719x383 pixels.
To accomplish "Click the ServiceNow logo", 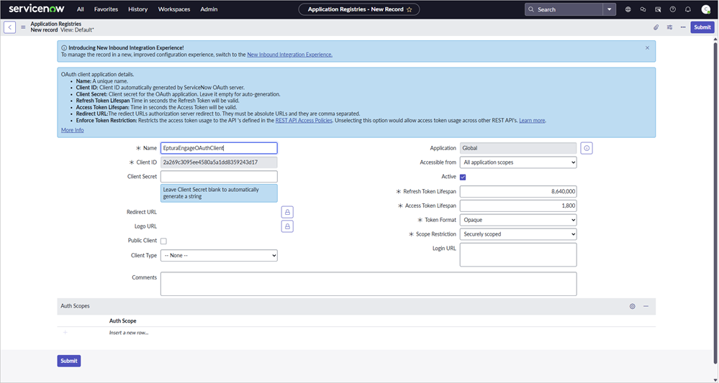I will click(37, 9).
